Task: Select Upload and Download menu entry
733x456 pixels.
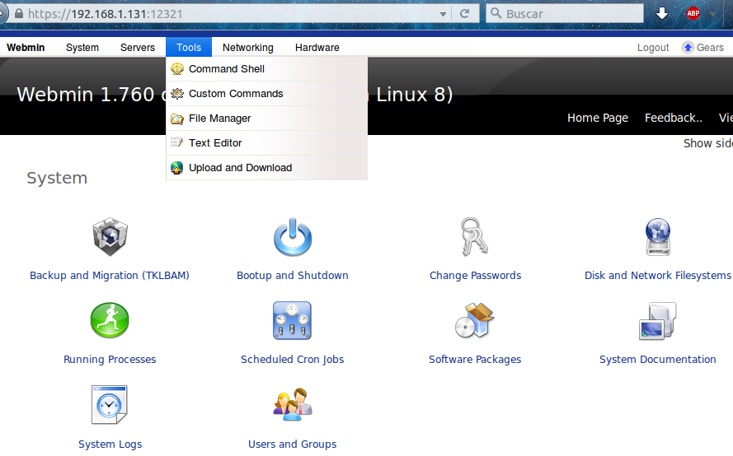Action: click(240, 168)
